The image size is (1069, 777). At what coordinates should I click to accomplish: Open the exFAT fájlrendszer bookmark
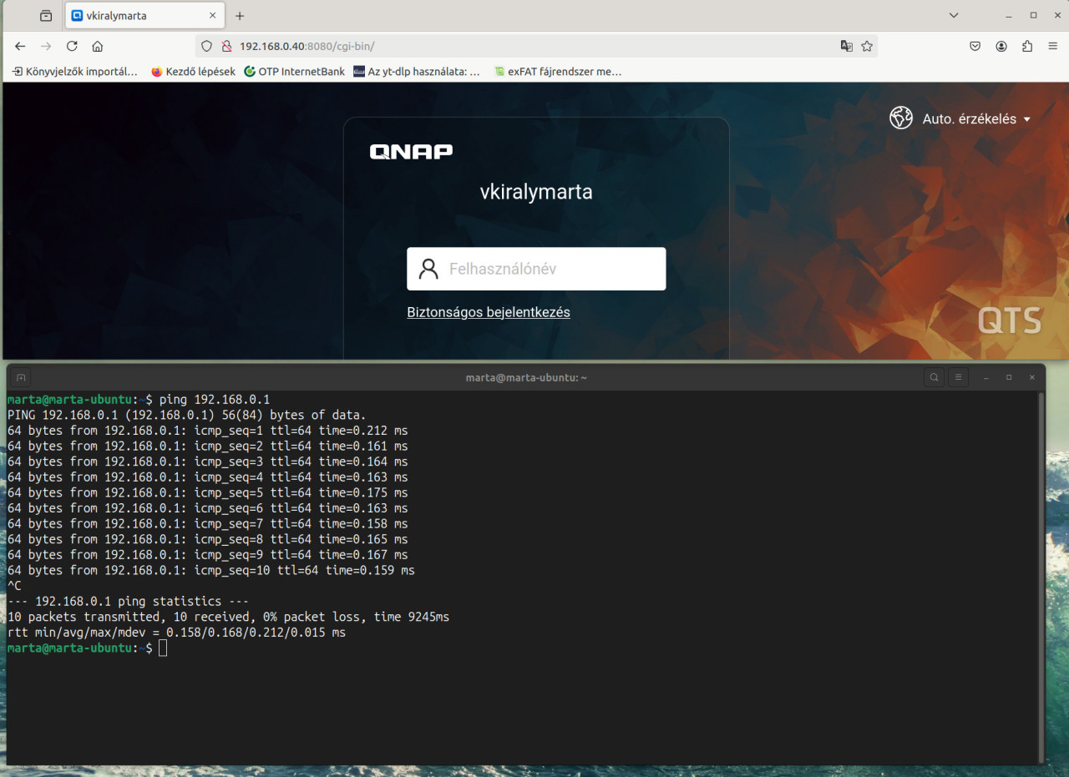coord(558,72)
